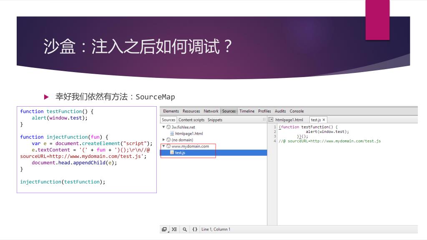
Task: Close the test.js editor tab
Action: tap(324, 120)
